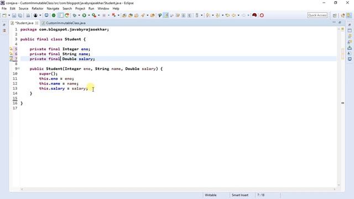Screen dimensions: 354x199
Task: Click the green coverage circle icon
Action: click(54, 15)
